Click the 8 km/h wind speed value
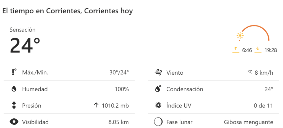283x128 pixels. pos(264,73)
